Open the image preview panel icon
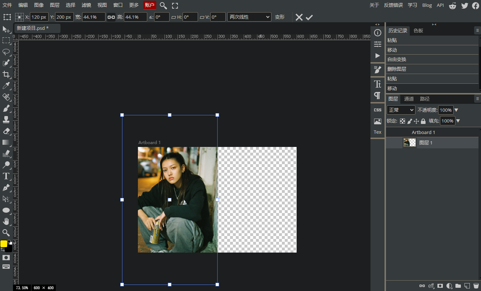The width and height of the screenshot is (481, 291). coord(377,121)
